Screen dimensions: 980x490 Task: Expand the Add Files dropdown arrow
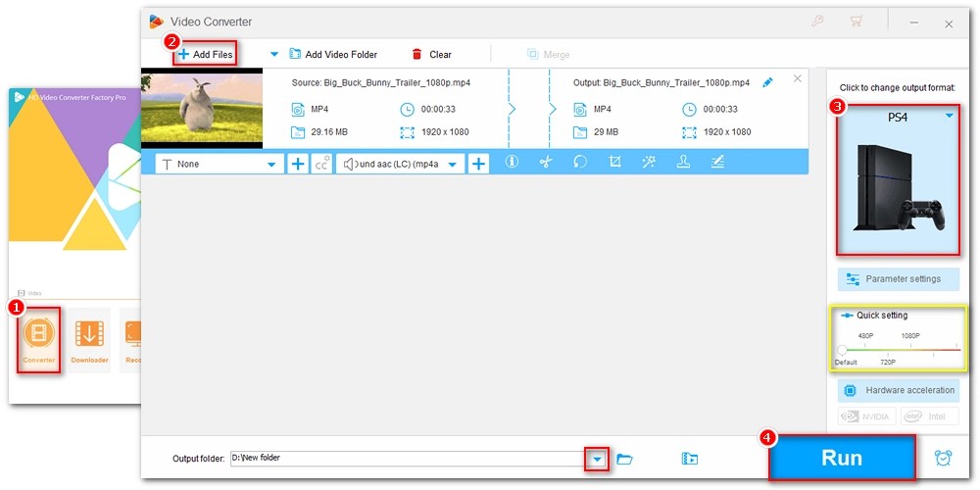click(273, 54)
